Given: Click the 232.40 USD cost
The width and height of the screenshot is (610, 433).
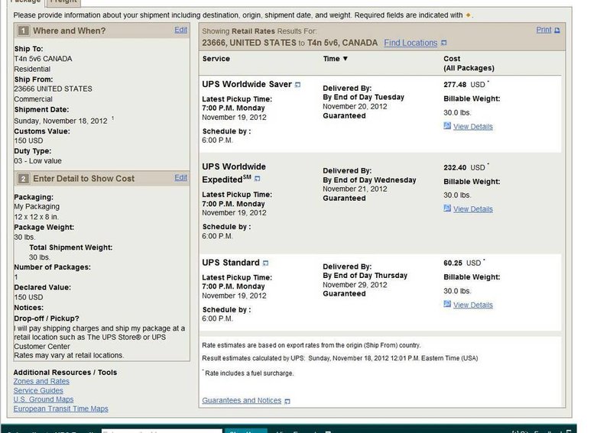Looking at the screenshot, I should click(464, 167).
